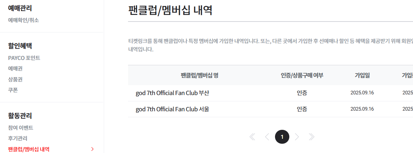This screenshot has height=153, width=413.
Task: Open 참여 이벤트 in sidebar
Action: tap(21, 128)
